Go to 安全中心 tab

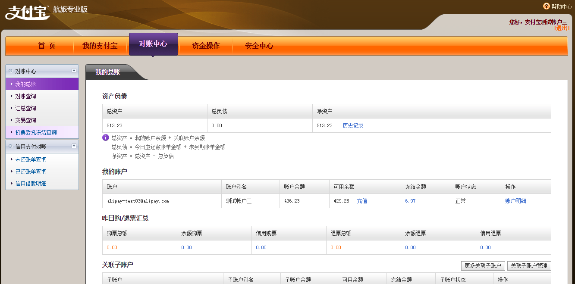coord(259,46)
